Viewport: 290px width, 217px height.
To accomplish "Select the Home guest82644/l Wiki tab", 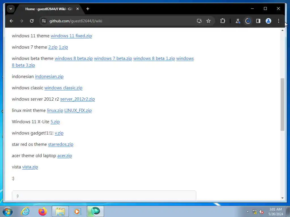I will pyautogui.click(x=49, y=9).
